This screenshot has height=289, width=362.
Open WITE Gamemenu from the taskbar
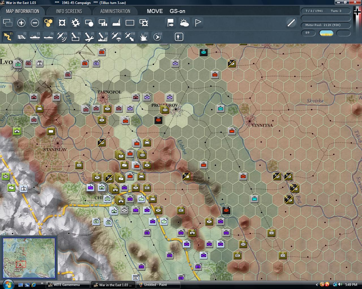(68, 285)
